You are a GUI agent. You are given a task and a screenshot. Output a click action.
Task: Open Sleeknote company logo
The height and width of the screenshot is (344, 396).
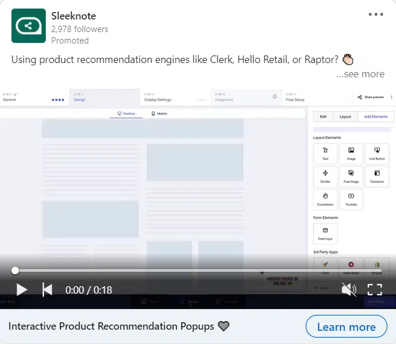29,26
